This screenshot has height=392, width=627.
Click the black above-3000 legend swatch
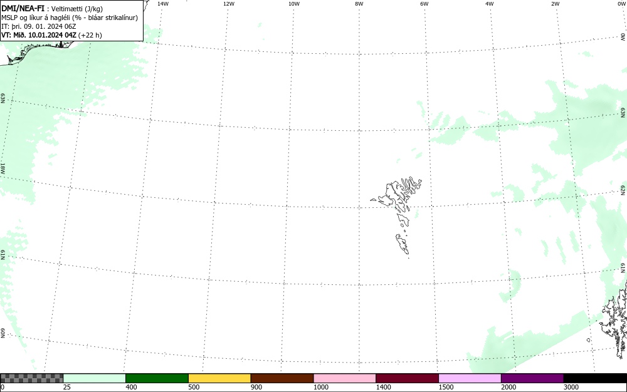click(x=595, y=378)
